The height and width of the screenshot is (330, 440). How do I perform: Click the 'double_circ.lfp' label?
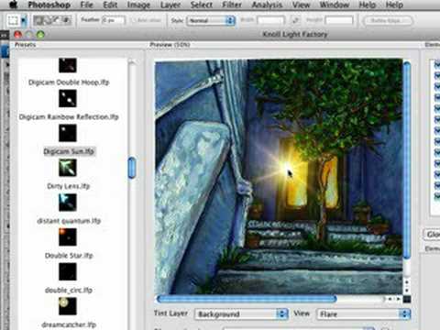[x=69, y=290]
